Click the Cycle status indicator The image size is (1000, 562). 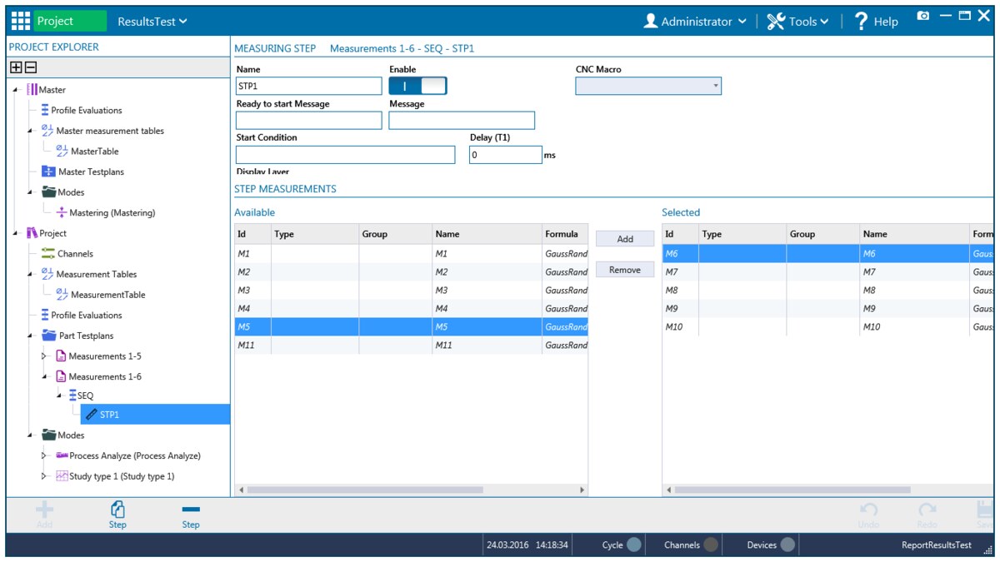(634, 545)
